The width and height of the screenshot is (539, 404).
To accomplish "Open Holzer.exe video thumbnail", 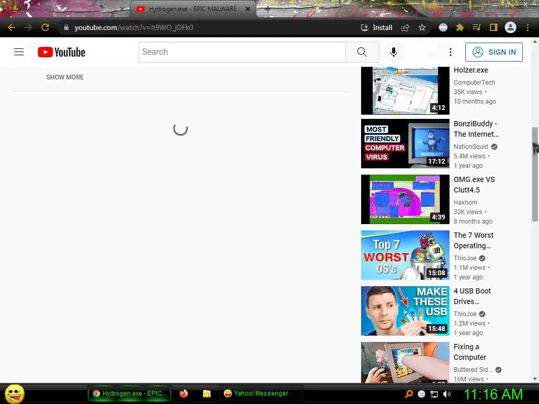I will 405,90.
